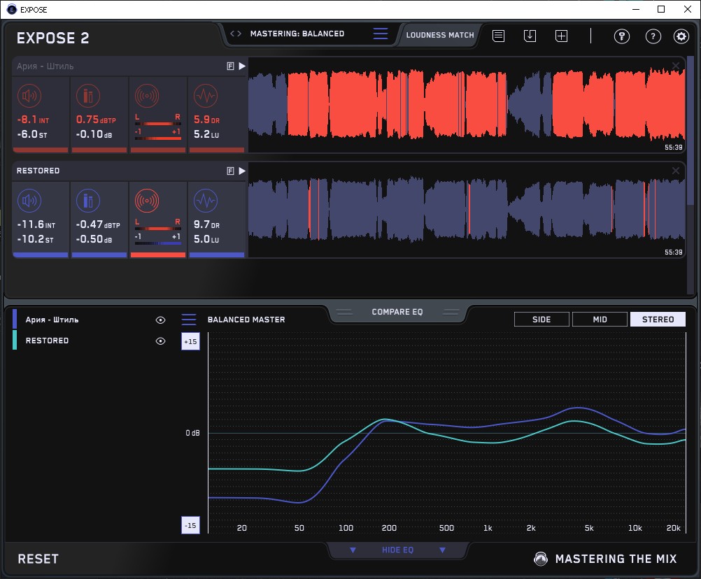
Task: Click the add track plus icon
Action: pos(561,36)
